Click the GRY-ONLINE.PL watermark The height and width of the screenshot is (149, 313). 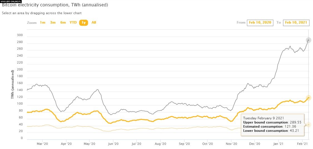pos(11,1)
